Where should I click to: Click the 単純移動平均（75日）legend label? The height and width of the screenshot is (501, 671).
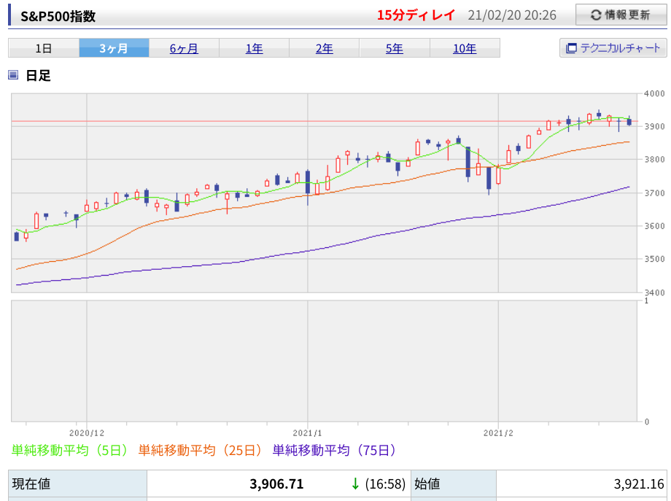pyautogui.click(x=334, y=450)
